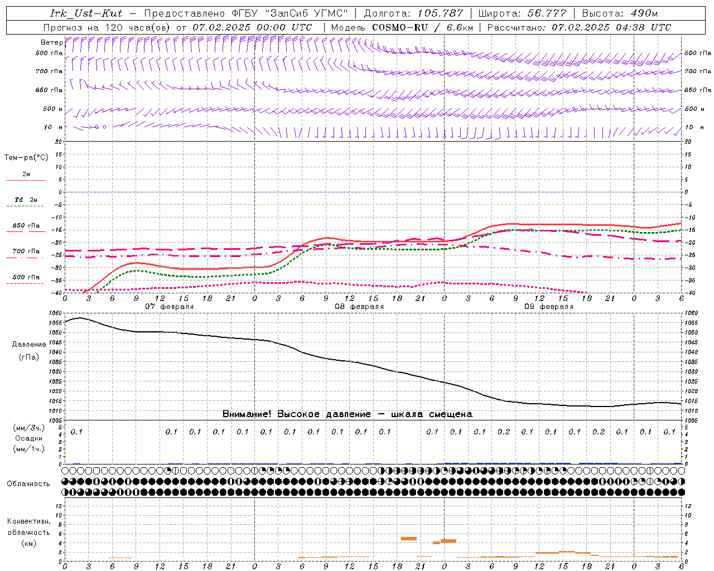The height and width of the screenshot is (571, 714).
Task: Click the station title "Irk_Ust-Kut"
Action: 86,13
